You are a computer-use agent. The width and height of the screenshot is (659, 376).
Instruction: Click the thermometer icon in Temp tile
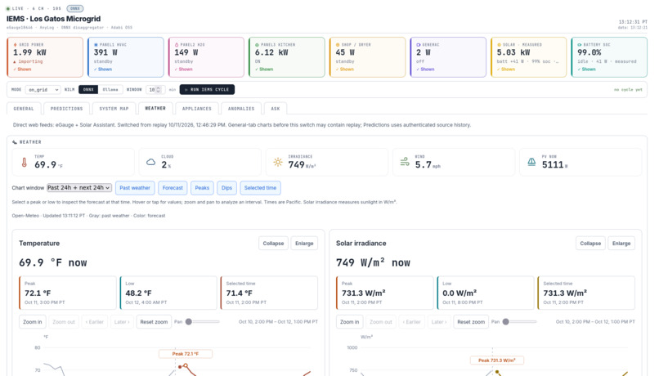coord(25,163)
